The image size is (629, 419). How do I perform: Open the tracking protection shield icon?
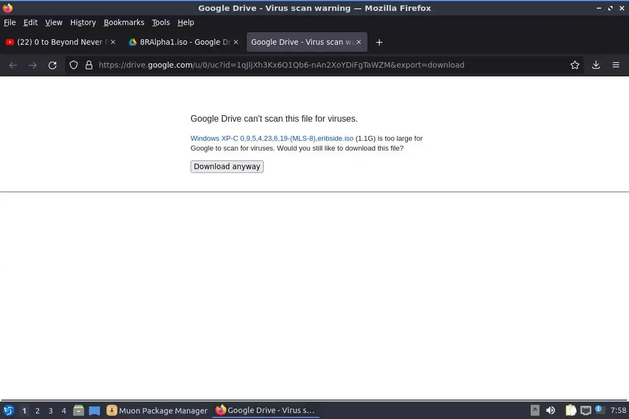73,65
